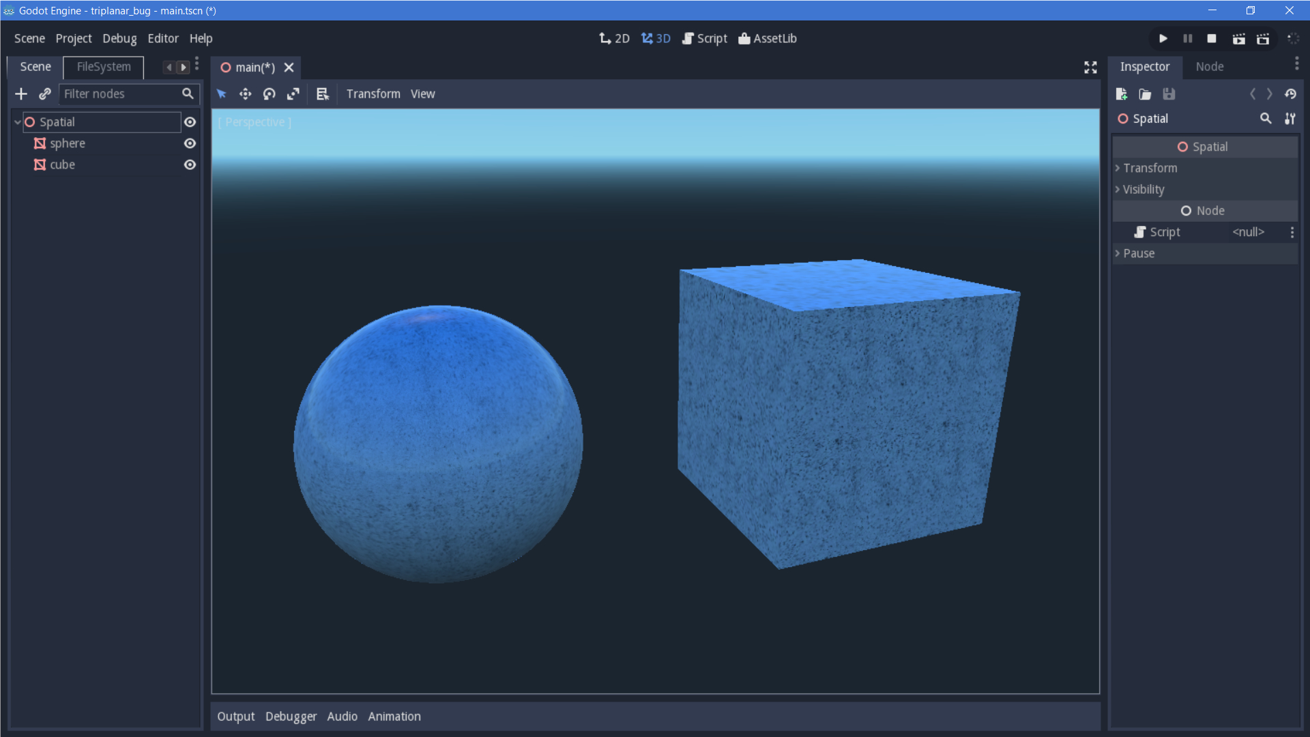This screenshot has height=737, width=1310.
Task: Switch to the FileSystem tab
Action: click(103, 66)
